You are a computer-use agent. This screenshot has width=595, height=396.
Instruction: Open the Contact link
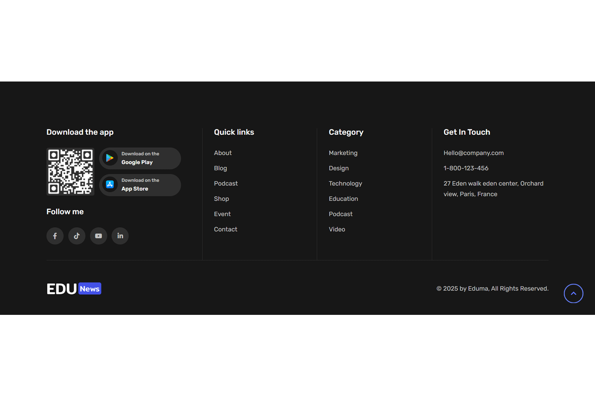pyautogui.click(x=225, y=229)
